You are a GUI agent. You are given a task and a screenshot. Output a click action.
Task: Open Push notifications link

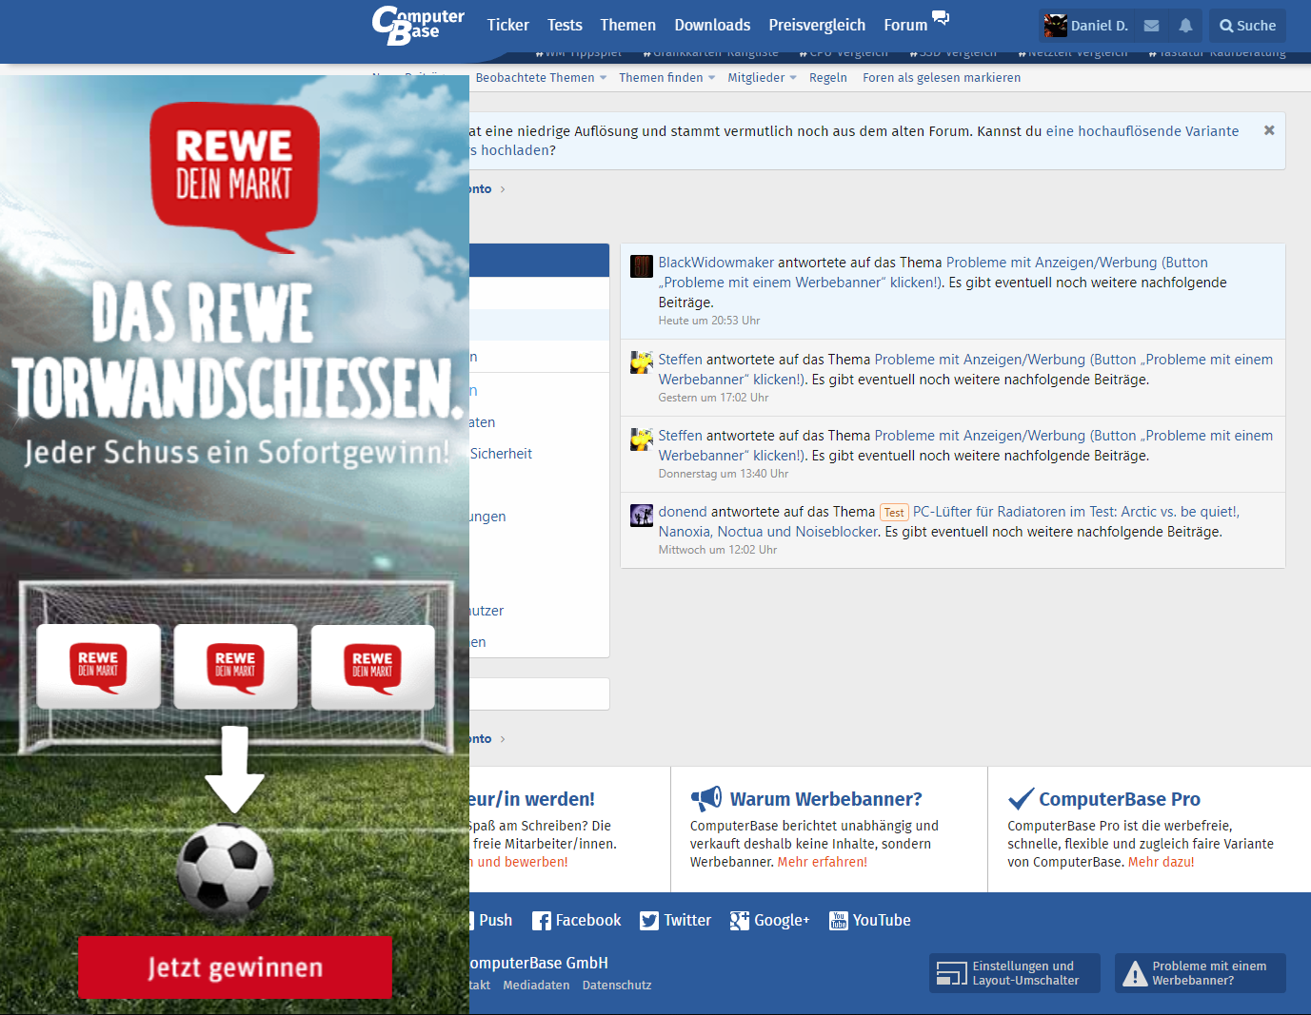point(493,920)
